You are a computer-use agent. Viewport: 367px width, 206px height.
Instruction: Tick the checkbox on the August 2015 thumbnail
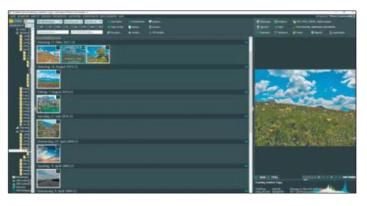pos(58,72)
